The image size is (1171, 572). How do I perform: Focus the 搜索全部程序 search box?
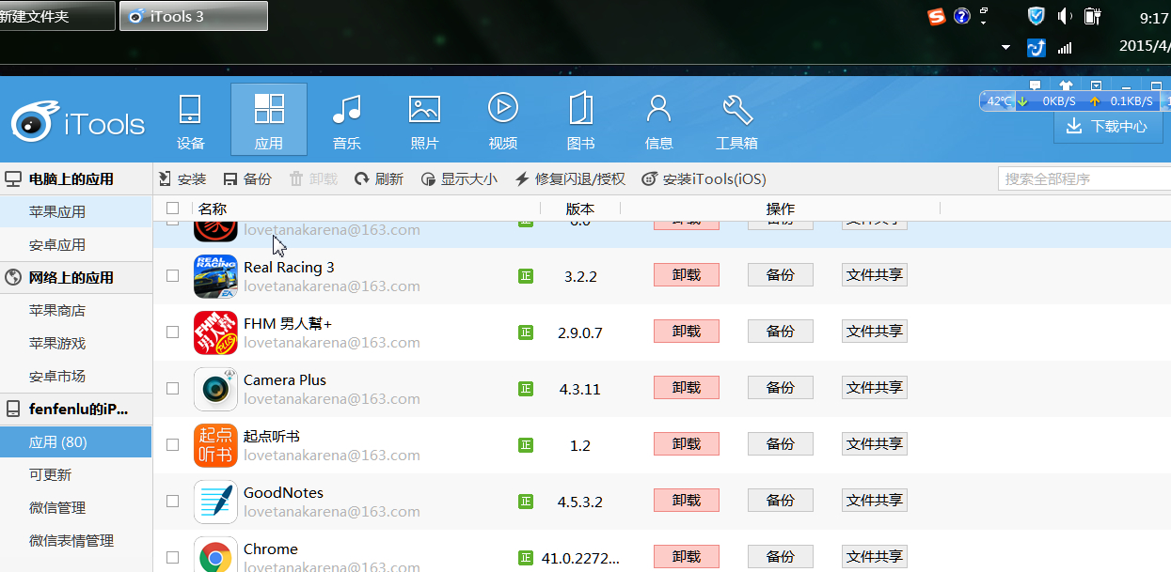click(1084, 178)
